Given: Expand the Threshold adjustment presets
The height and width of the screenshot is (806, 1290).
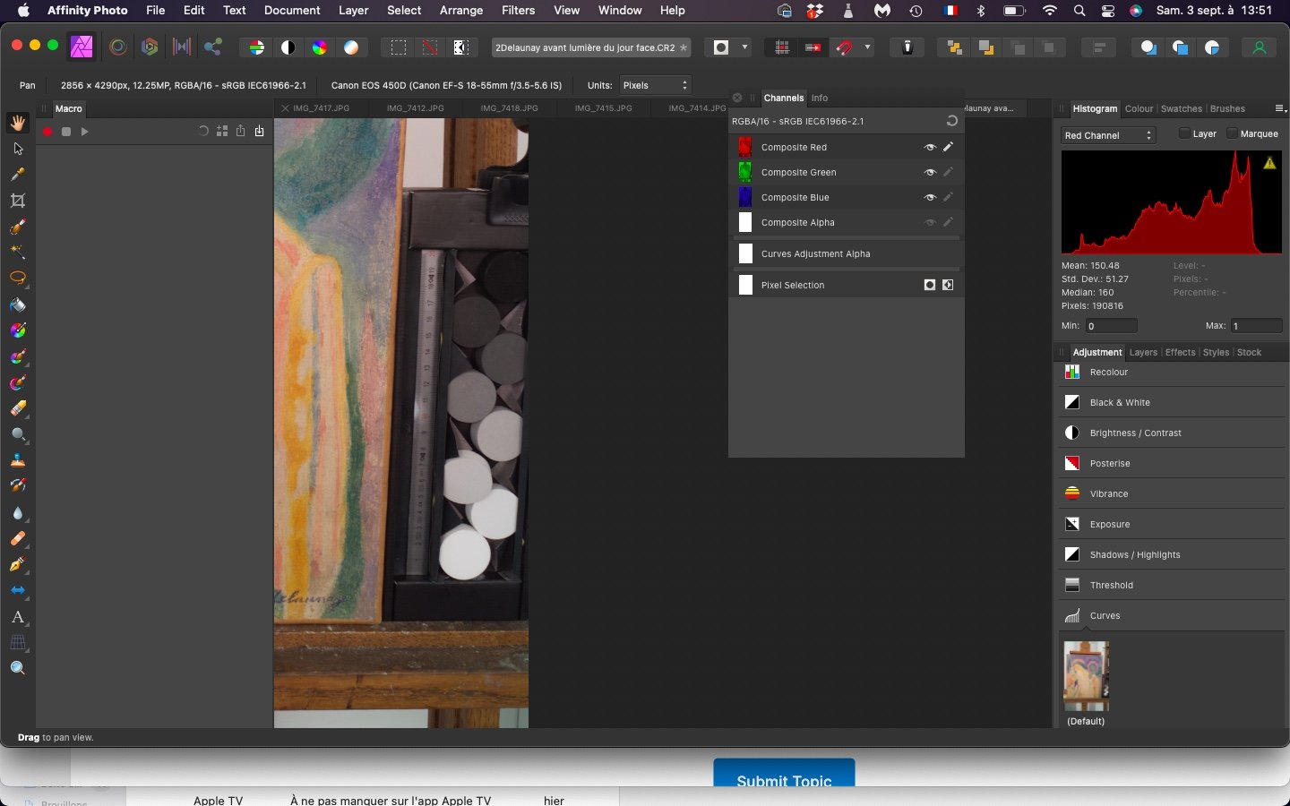Looking at the screenshot, I should [1172, 586].
